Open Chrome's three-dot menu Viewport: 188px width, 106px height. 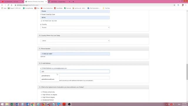(186, 5)
